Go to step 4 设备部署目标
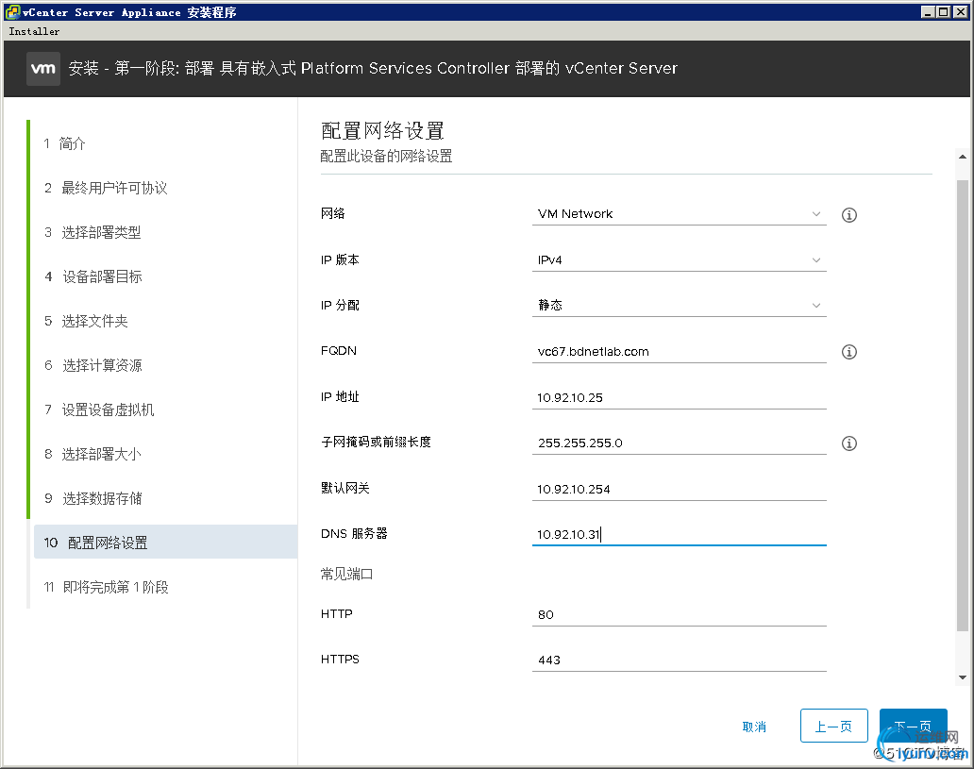Image resolution: width=974 pixels, height=769 pixels. [93, 276]
